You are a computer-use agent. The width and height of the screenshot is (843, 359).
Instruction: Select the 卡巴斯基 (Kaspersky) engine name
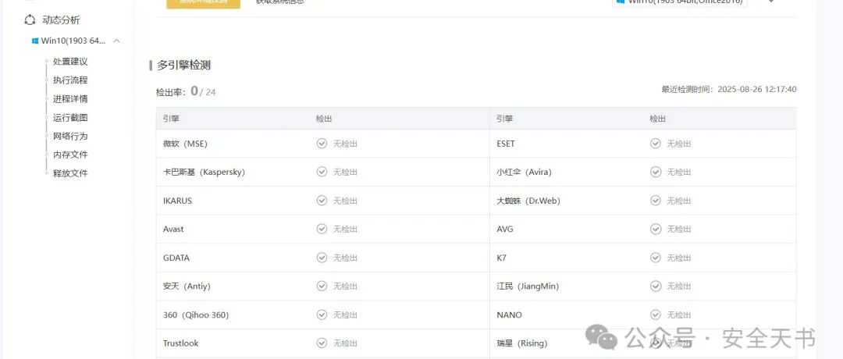204,172
